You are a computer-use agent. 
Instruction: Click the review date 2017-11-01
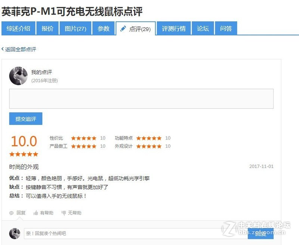(x=261, y=166)
